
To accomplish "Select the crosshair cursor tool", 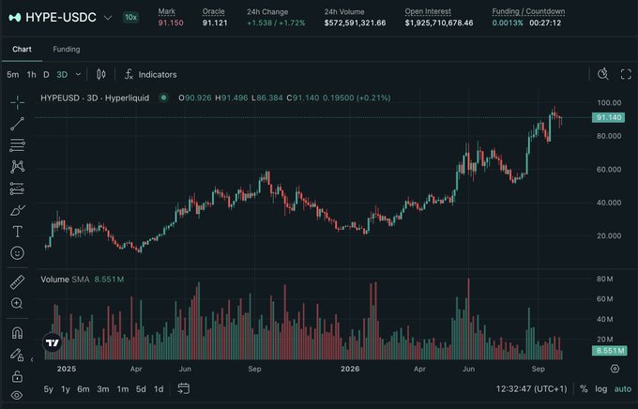I will [x=17, y=102].
